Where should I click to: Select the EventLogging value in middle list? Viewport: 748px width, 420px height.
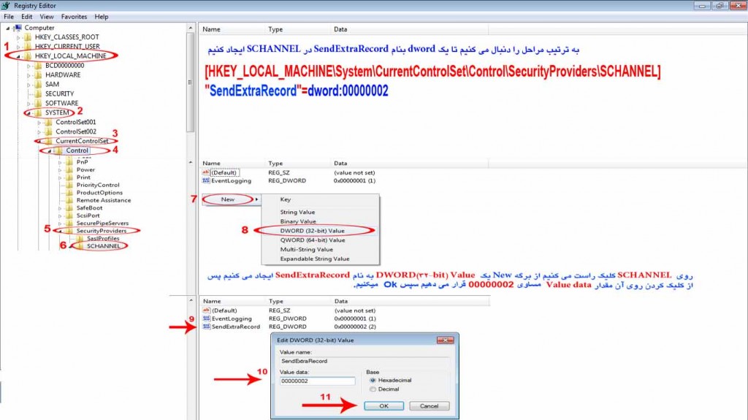coord(232,181)
